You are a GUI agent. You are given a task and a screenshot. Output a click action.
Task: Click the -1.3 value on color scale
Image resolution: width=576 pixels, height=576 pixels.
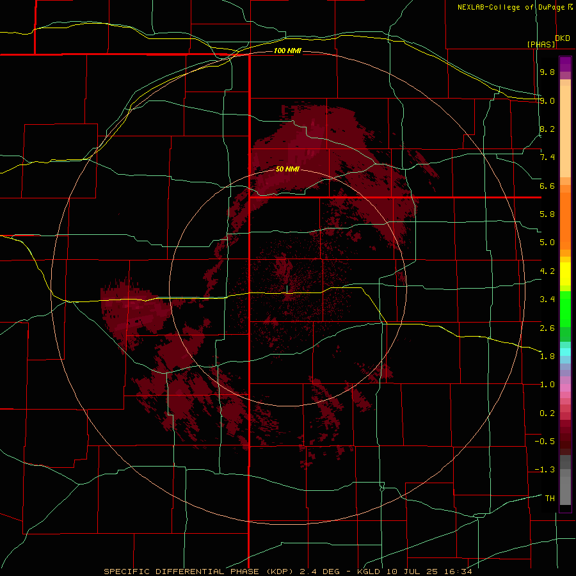coord(545,470)
